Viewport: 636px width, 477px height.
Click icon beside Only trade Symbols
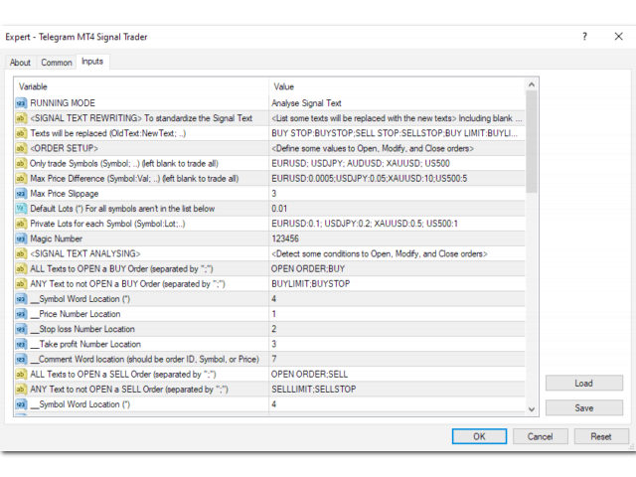(x=21, y=163)
